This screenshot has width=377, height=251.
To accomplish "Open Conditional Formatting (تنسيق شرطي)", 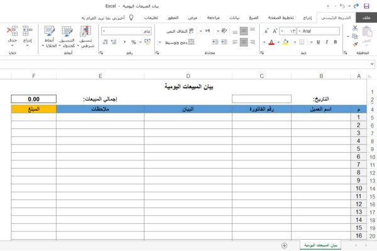I will (x=86, y=37).
